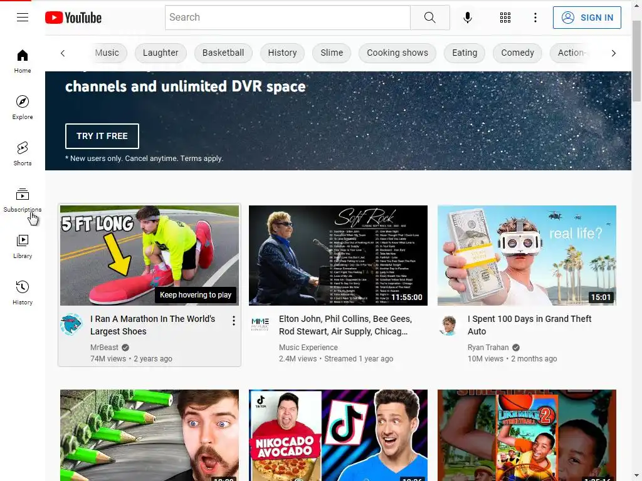Click the YouTube logo
The height and width of the screenshot is (481, 642).
click(x=73, y=18)
